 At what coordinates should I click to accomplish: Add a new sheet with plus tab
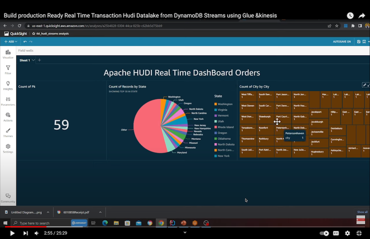coord(39,60)
